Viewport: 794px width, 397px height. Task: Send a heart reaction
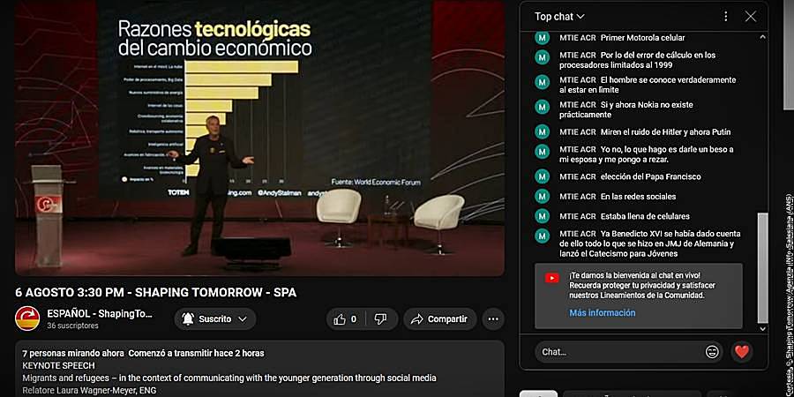[742, 351]
